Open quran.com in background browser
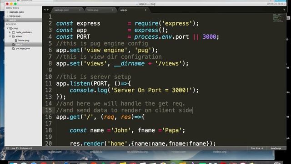The height and width of the screenshot is (164, 291). (x=55, y=152)
